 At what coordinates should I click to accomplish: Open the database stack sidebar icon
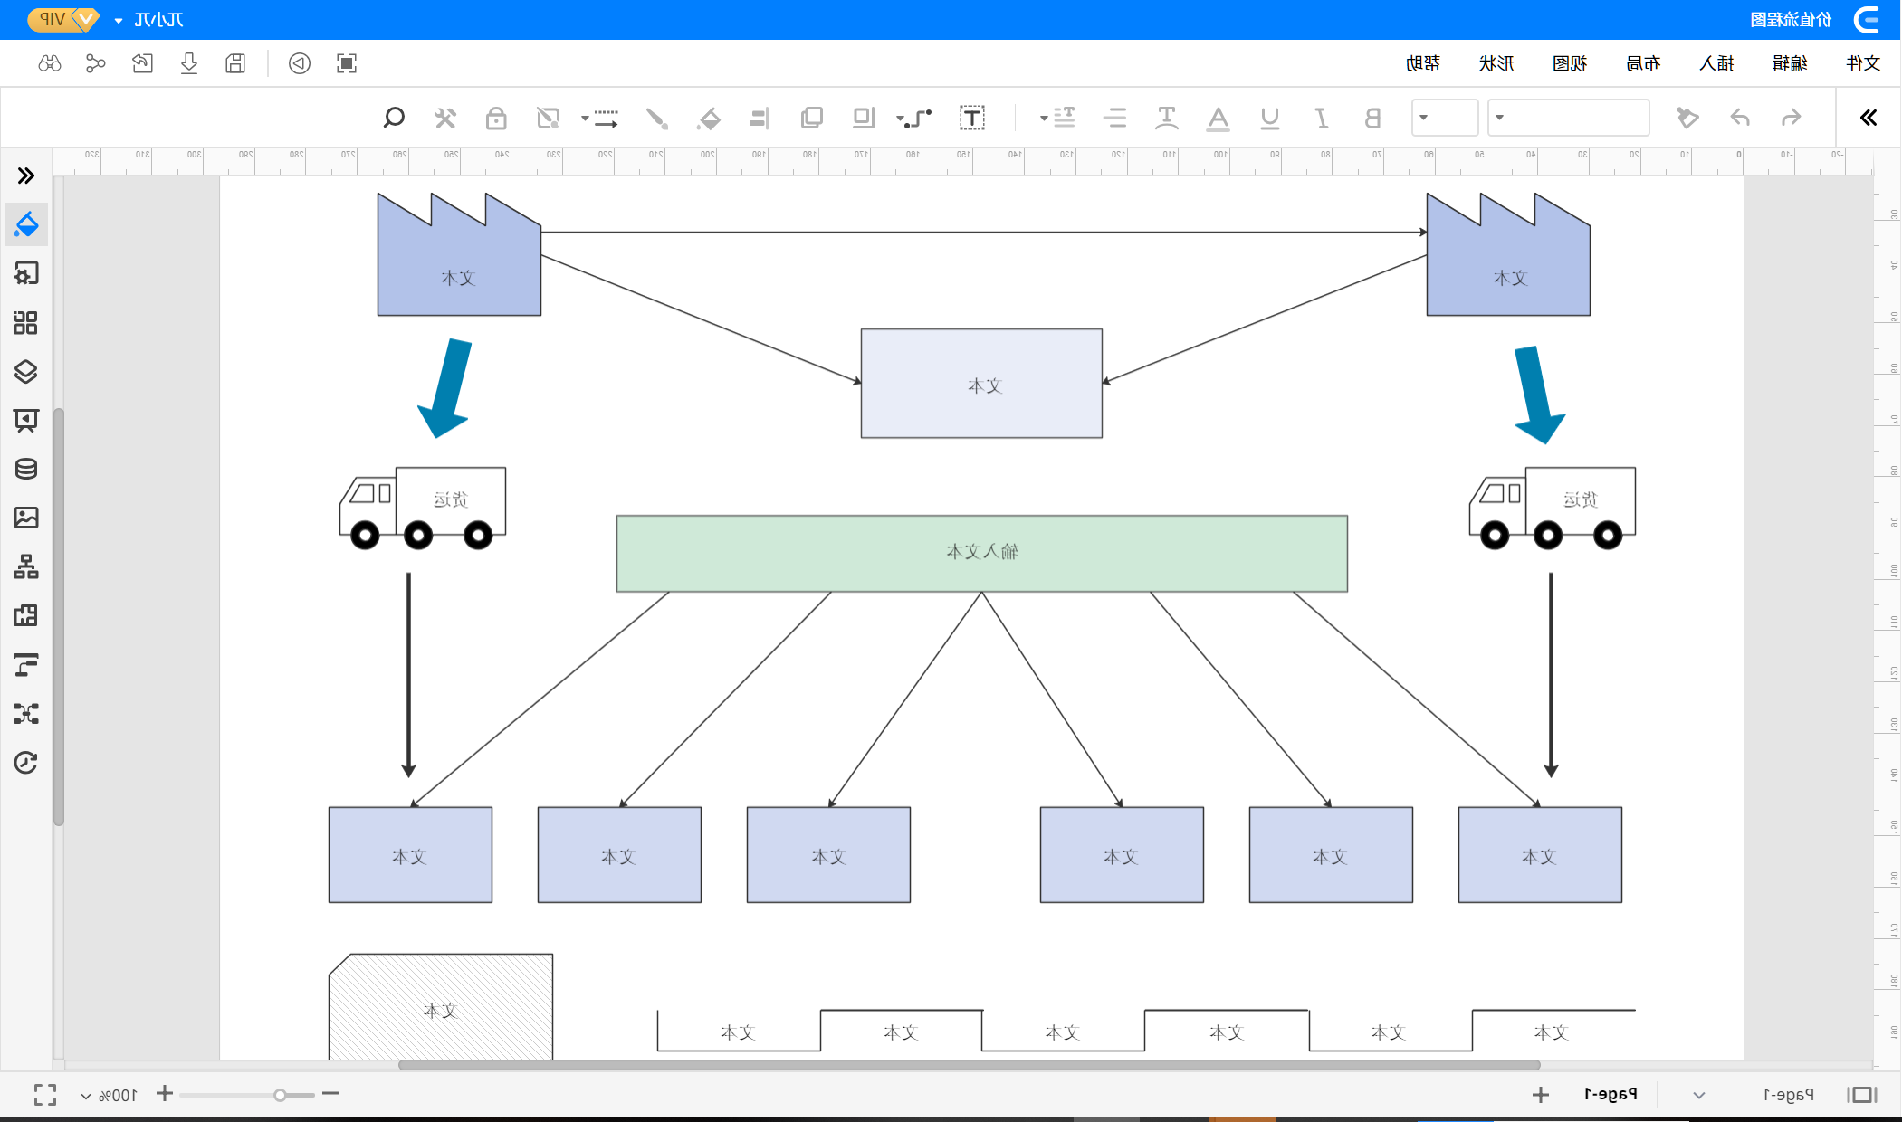click(x=26, y=469)
